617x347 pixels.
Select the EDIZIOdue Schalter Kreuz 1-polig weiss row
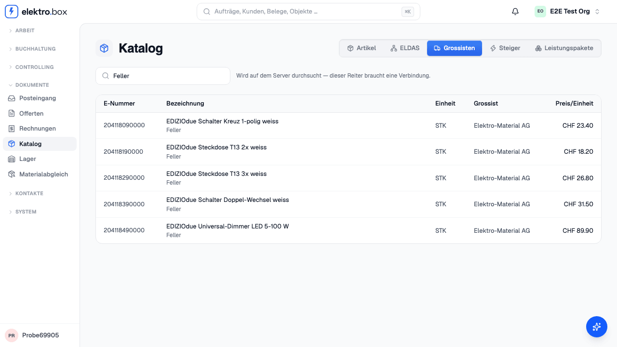click(349, 126)
